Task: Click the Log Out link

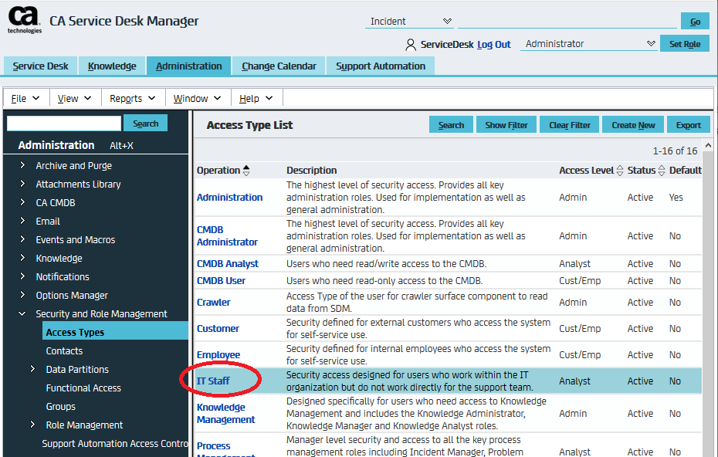Action: click(x=493, y=45)
